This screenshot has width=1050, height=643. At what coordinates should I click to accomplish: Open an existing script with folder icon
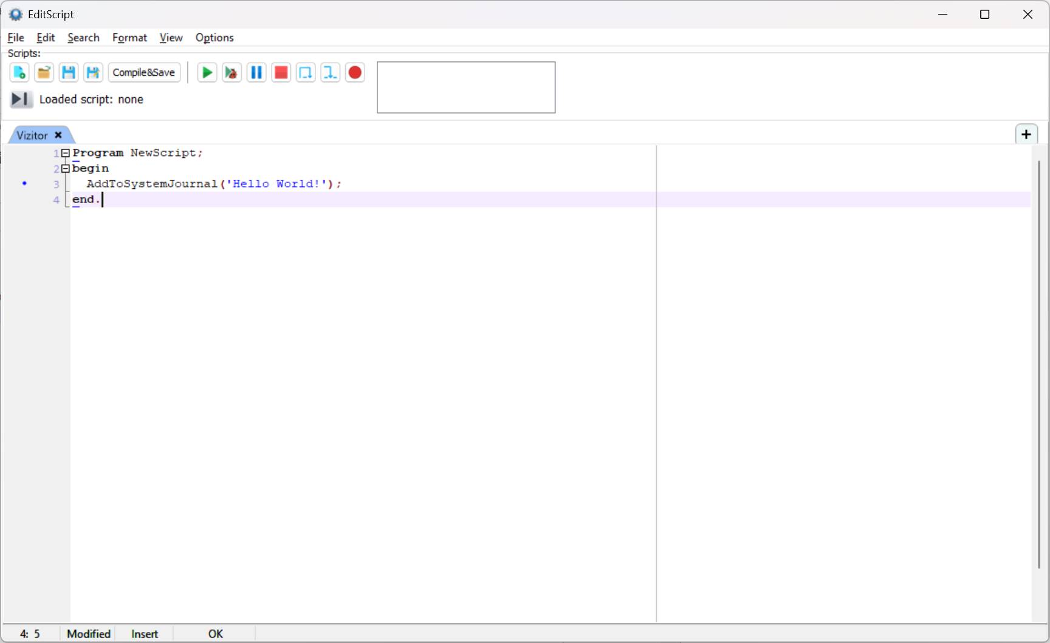click(44, 73)
